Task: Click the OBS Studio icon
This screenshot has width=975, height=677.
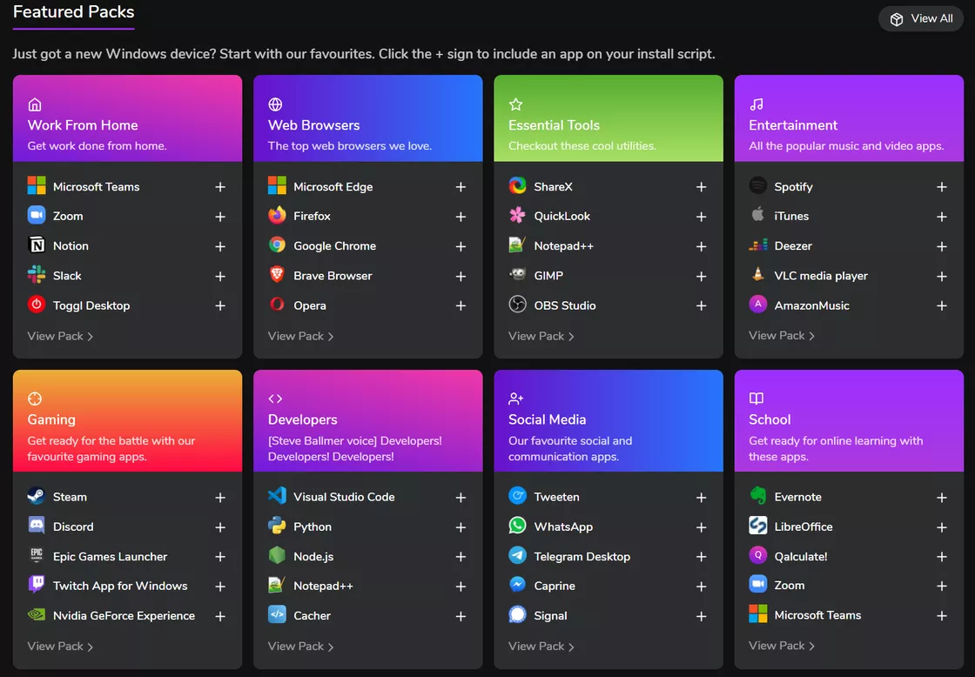Action: [x=517, y=305]
